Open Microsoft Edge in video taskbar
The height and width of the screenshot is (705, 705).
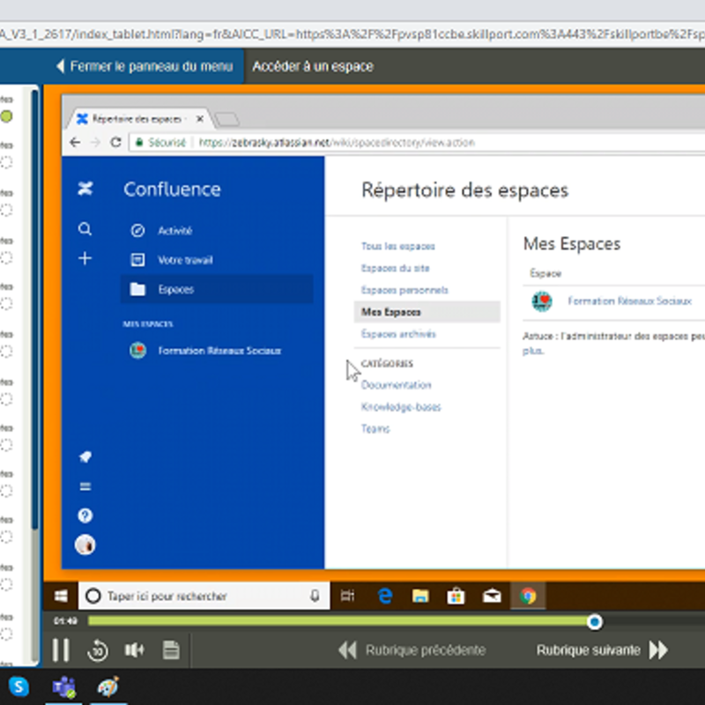click(385, 597)
